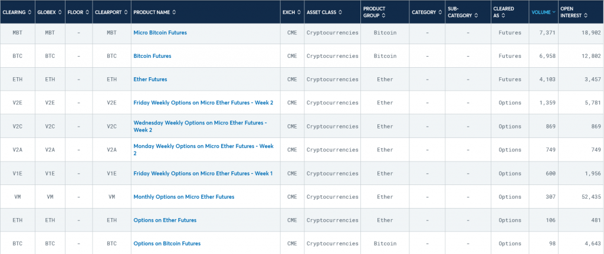Open the Bitcoin Futures product link
The height and width of the screenshot is (254, 604).
pos(152,56)
